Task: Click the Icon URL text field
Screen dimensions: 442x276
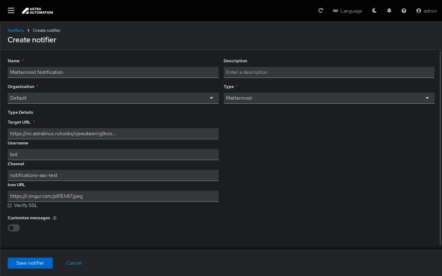Action: (x=113, y=196)
